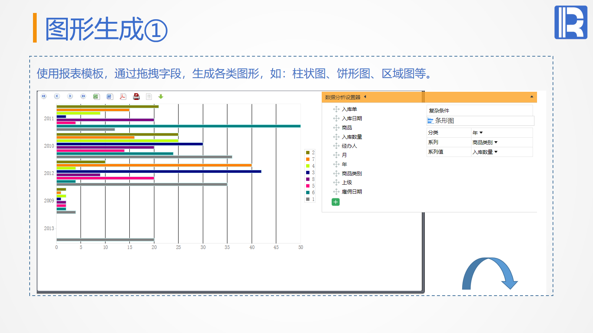The height and width of the screenshot is (333, 593).
Task: Click the green download arrow icon
Action: 161,97
